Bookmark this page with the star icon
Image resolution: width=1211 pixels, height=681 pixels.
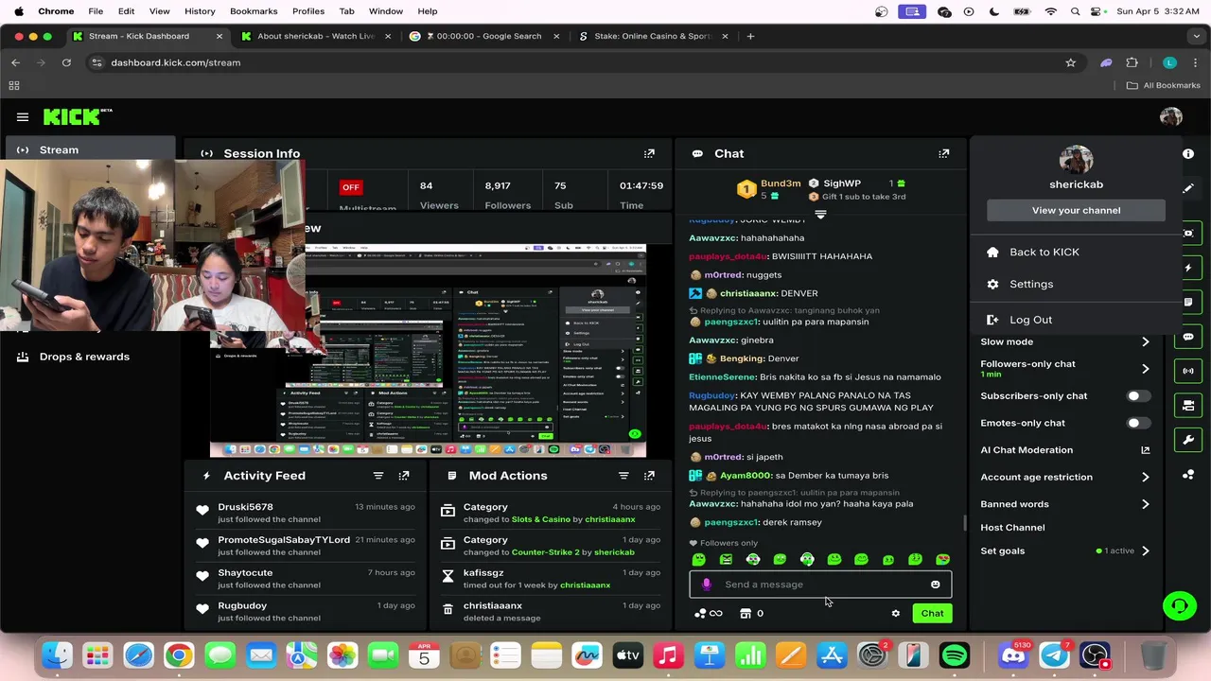click(1071, 62)
